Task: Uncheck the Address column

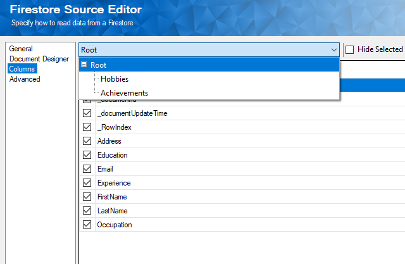Action: click(x=87, y=141)
